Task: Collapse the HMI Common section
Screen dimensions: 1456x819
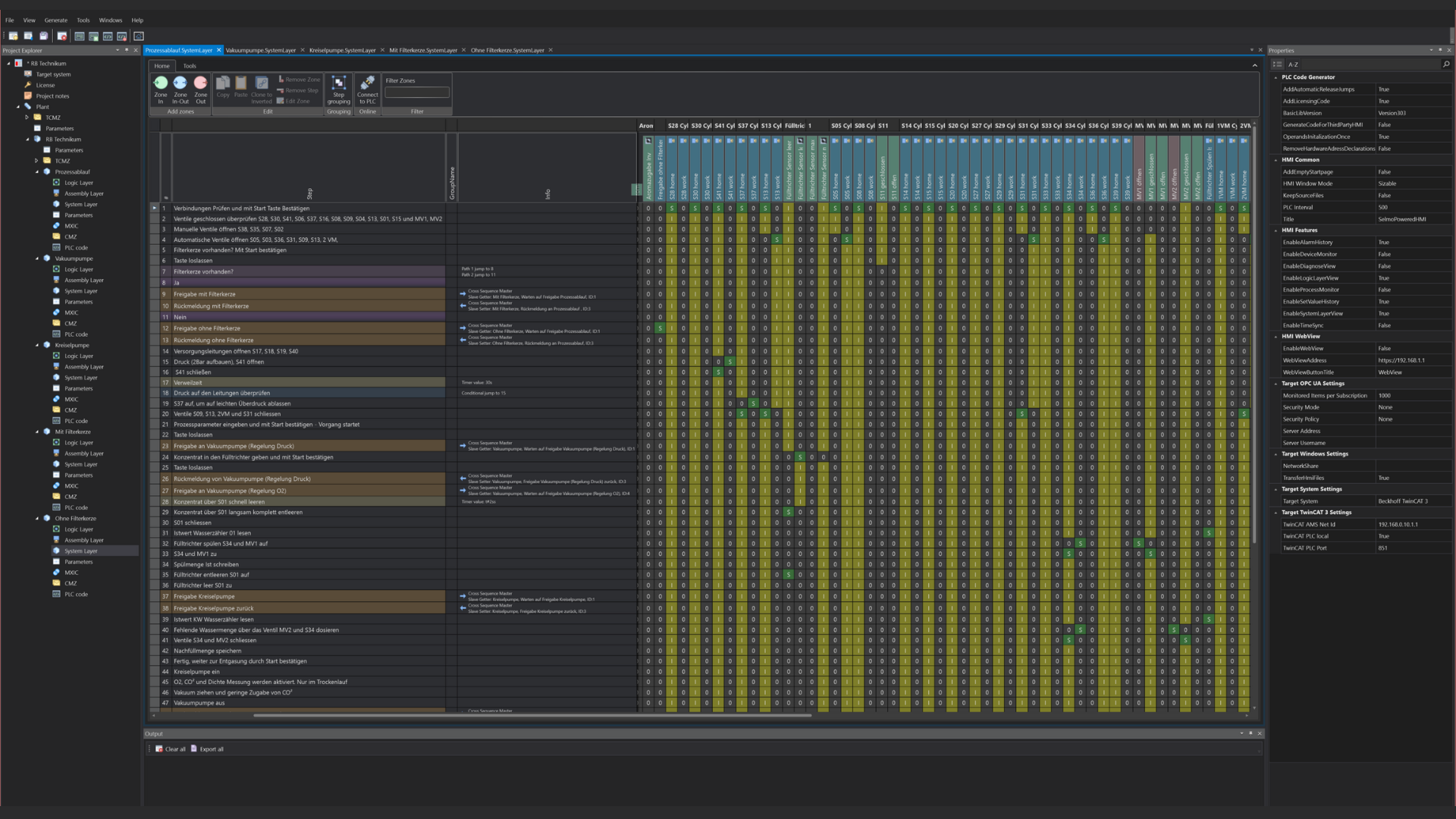Action: tap(1276, 160)
